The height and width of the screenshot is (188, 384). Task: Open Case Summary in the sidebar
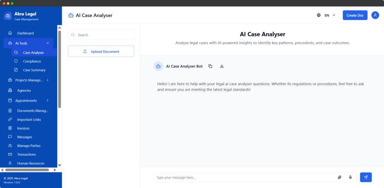click(34, 70)
